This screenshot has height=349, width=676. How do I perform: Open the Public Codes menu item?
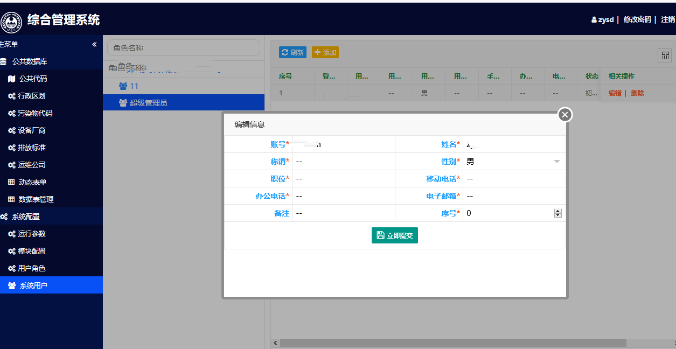(33, 79)
